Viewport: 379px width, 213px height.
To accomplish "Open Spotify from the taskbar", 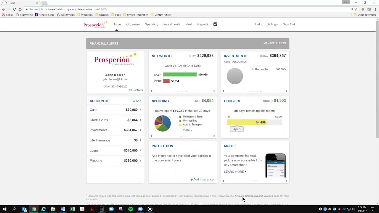I will (130, 209).
